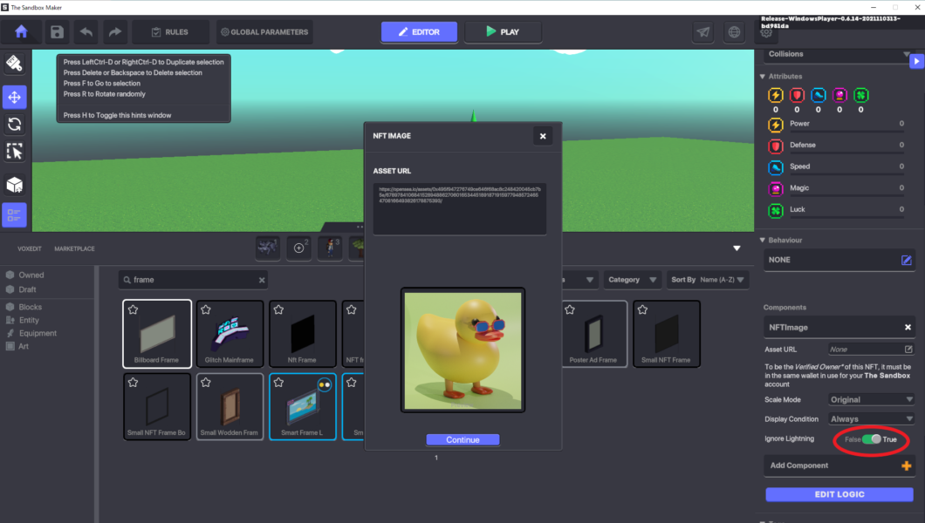Open the RULES menu
925x523 pixels.
tap(170, 31)
